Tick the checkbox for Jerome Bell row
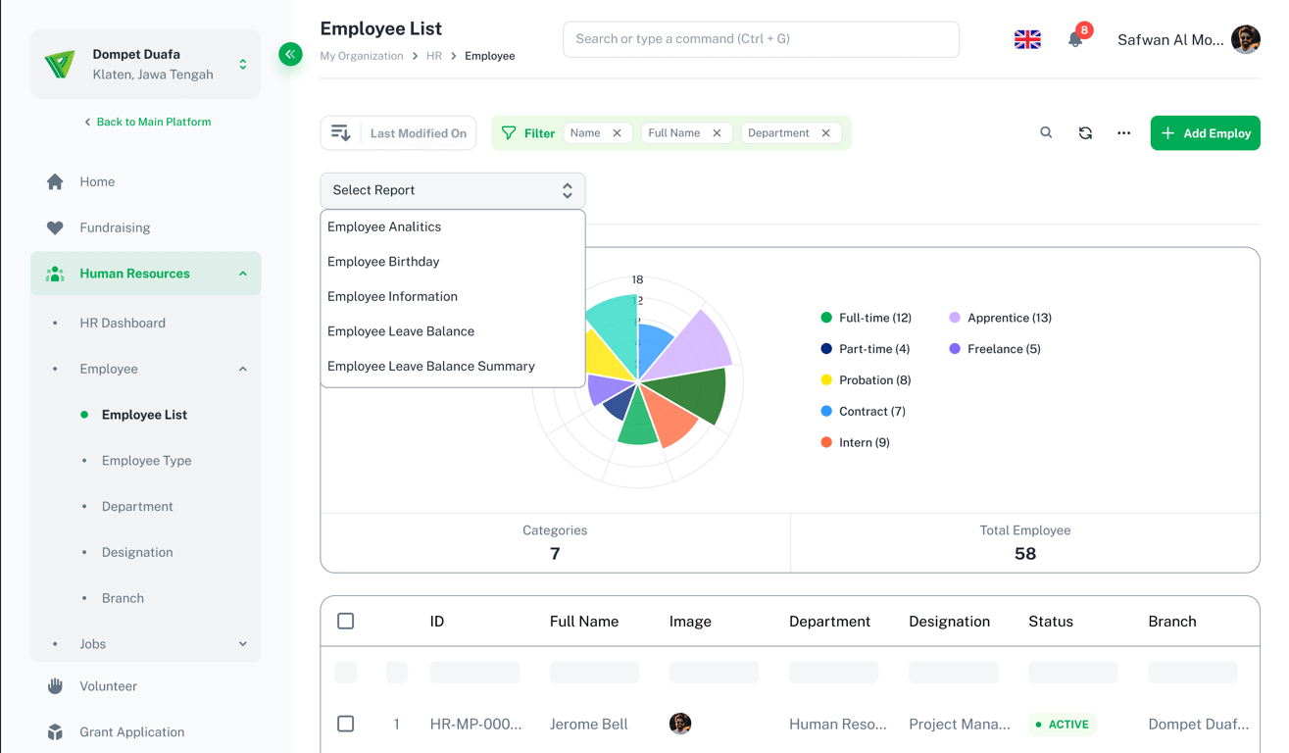 click(346, 724)
